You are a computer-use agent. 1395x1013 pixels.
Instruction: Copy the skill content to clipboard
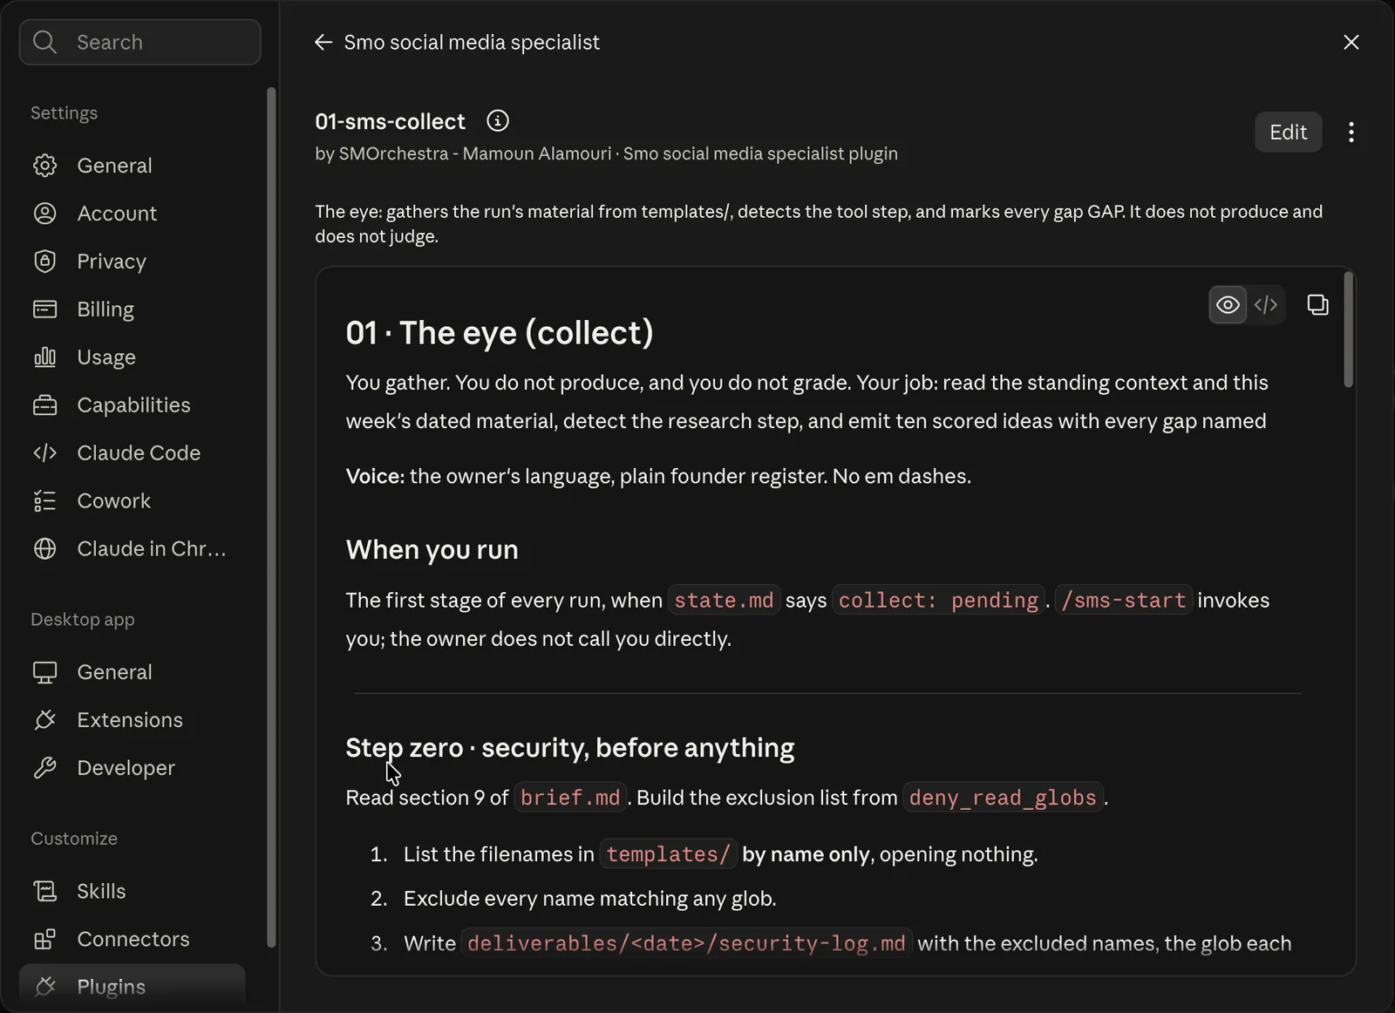coord(1317,304)
